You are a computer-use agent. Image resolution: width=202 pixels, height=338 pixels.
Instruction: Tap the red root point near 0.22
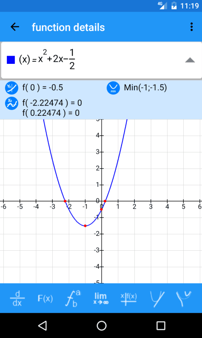[x=105, y=201]
